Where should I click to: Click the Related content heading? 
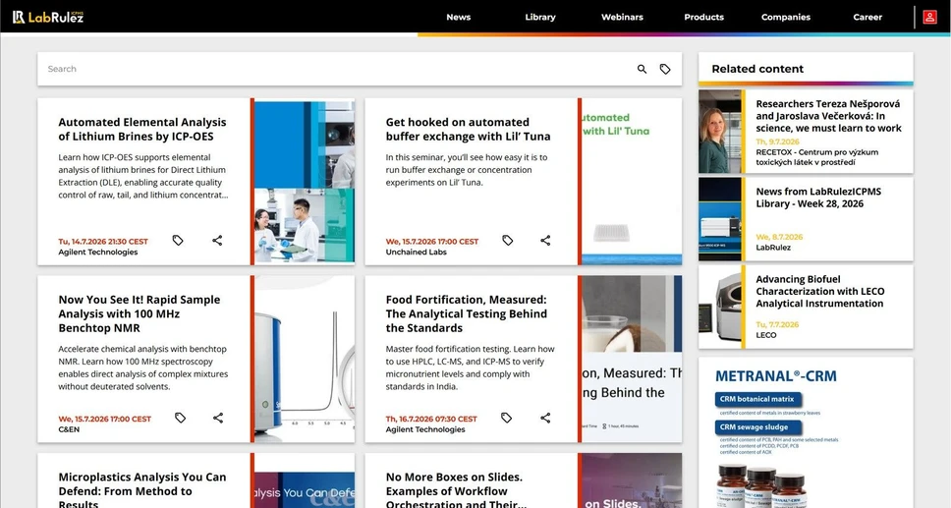click(757, 69)
